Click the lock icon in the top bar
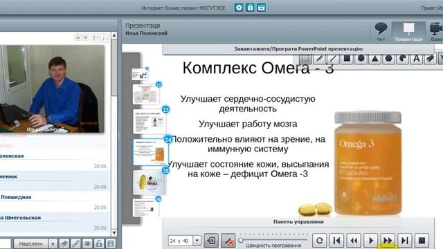443x249 pixels. coord(250,8)
